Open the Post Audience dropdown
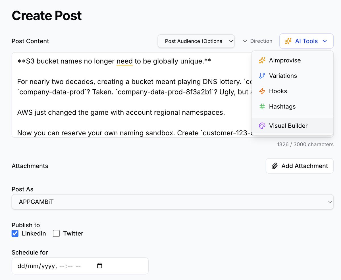The width and height of the screenshot is (341, 280). coord(196,41)
